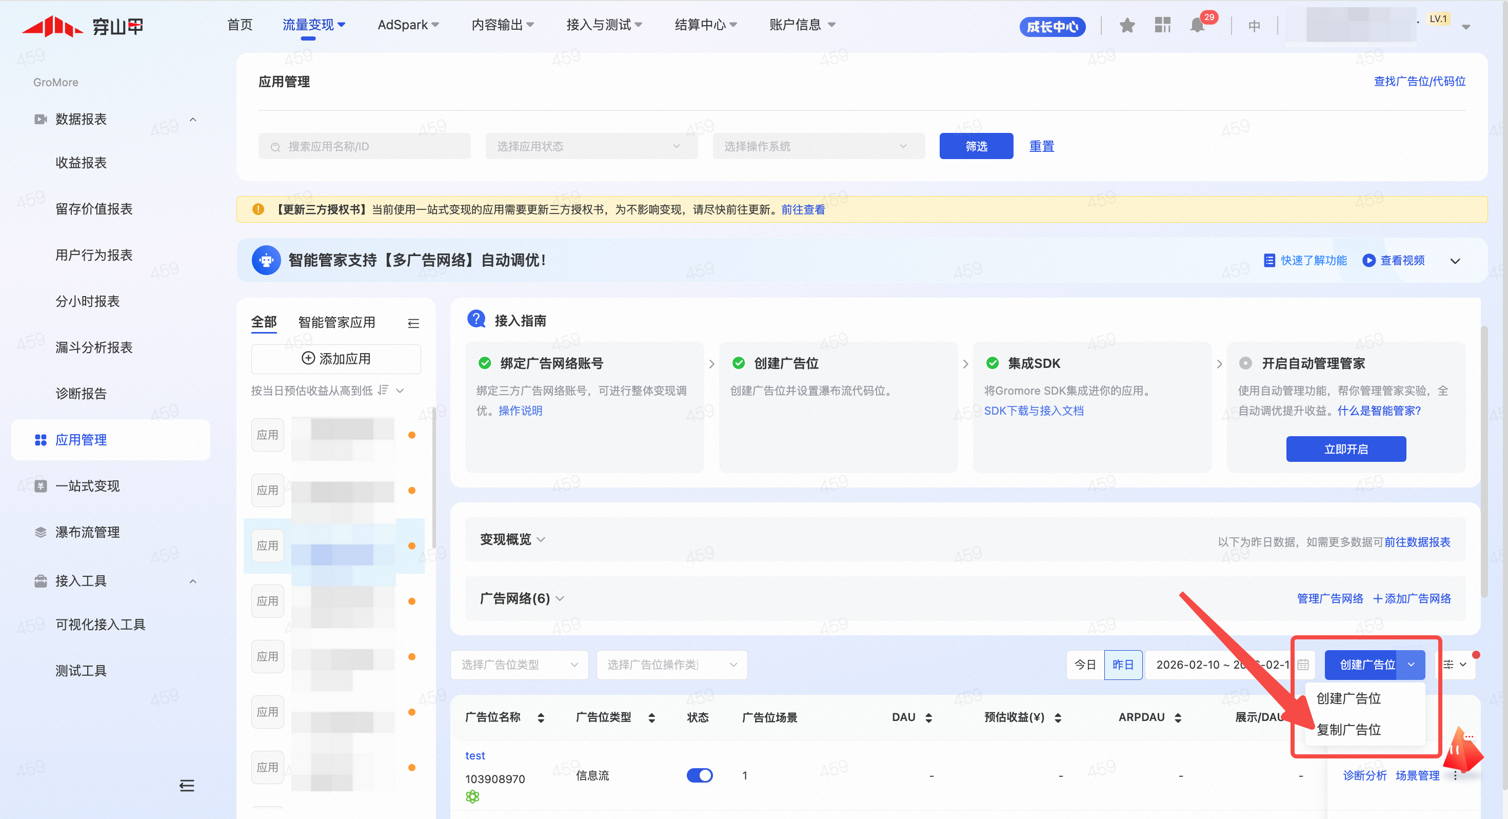
Task: Open the date range calendar icon
Action: click(x=1302, y=665)
